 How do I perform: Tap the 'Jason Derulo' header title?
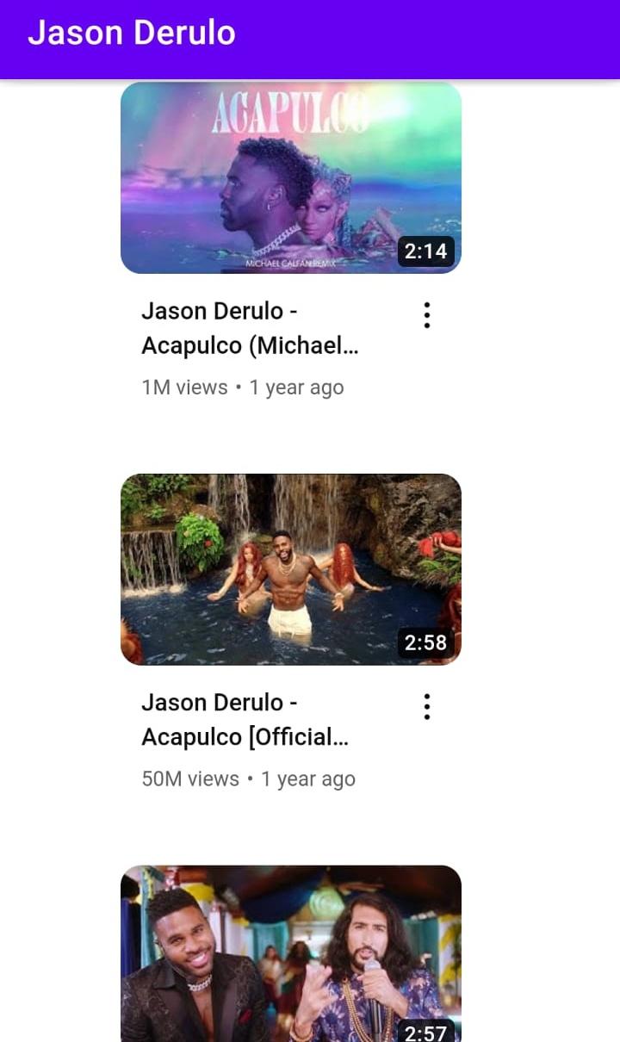click(x=132, y=33)
